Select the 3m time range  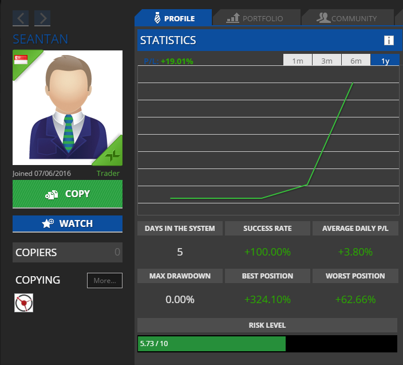pyautogui.click(x=327, y=61)
